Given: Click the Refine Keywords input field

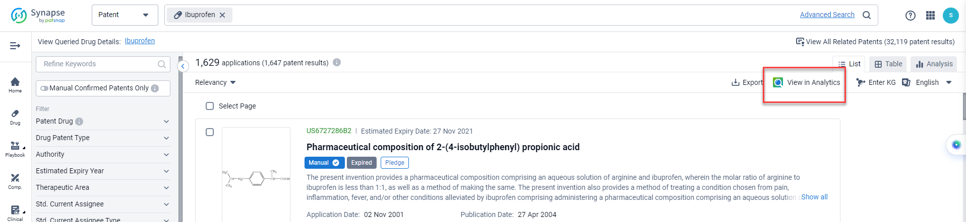Looking at the screenshot, I should coord(98,64).
